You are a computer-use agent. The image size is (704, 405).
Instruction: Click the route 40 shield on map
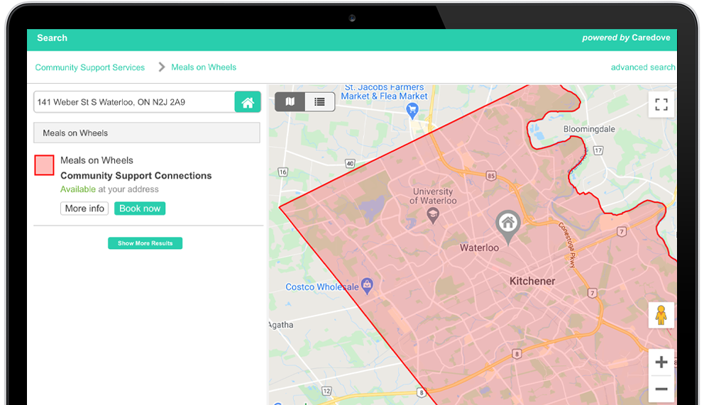(x=350, y=164)
